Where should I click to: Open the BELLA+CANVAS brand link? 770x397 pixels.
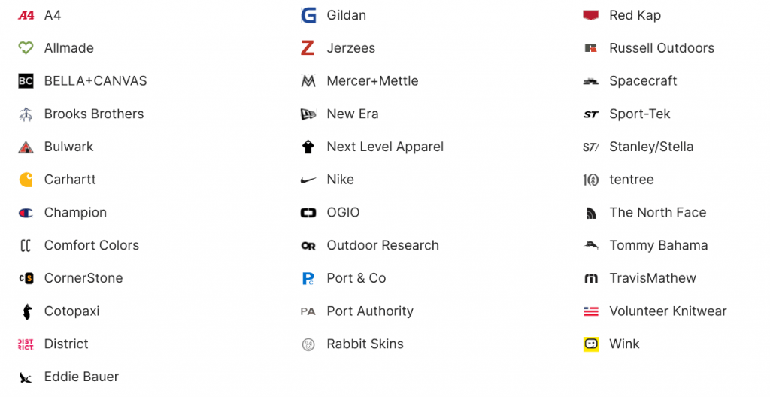(x=95, y=81)
